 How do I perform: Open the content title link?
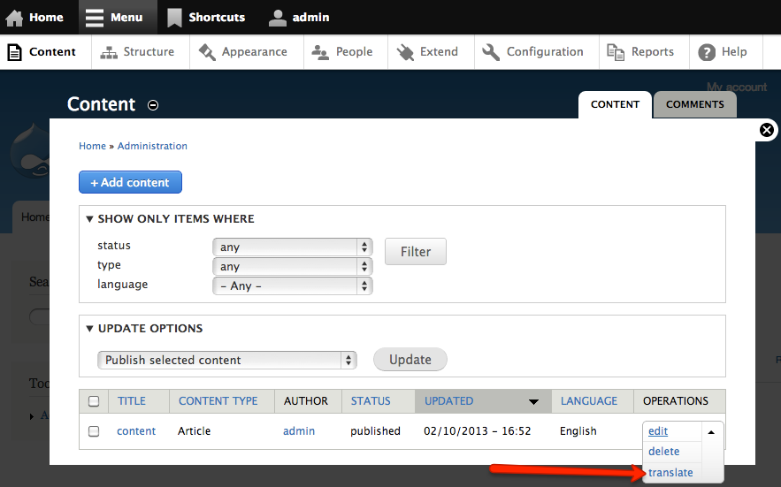coord(136,431)
